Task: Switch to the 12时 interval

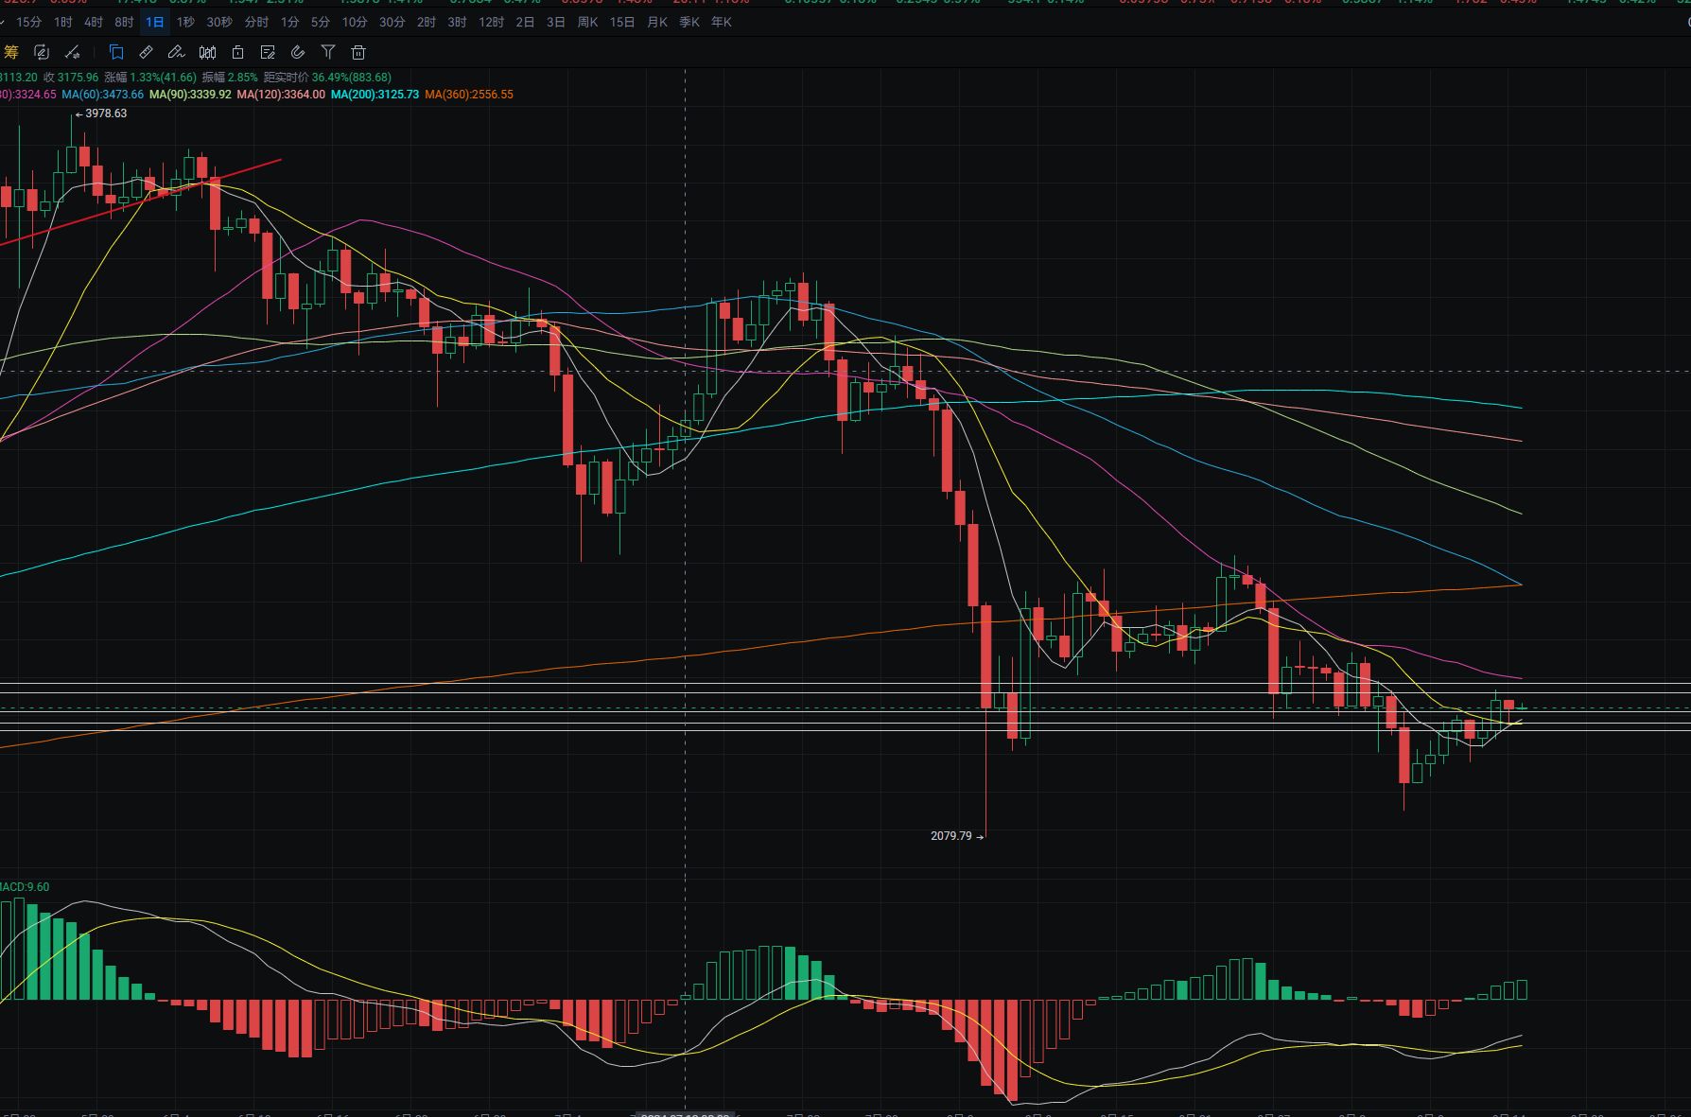Action: click(x=492, y=22)
